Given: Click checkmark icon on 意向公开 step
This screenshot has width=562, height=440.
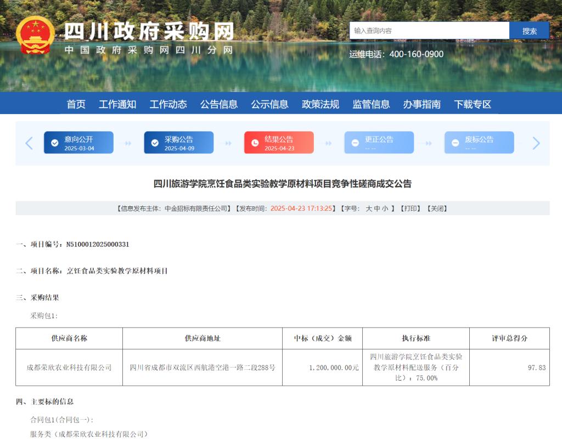Looking at the screenshot, I should 55,143.
